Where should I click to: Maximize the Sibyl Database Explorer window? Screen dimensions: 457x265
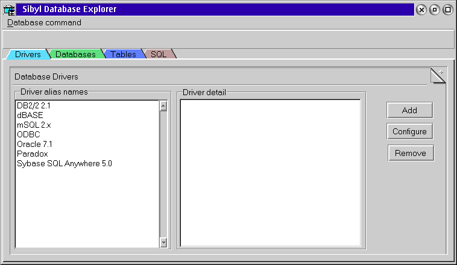click(x=448, y=10)
